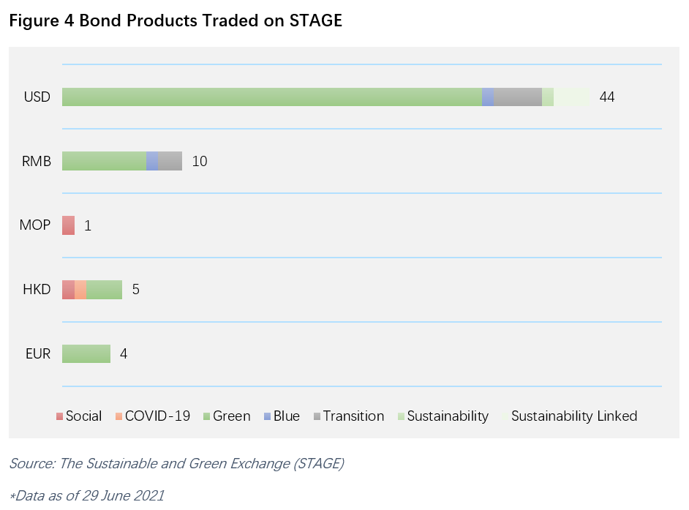Select the green segment of the USD bar
The width and height of the screenshot is (689, 510).
pyautogui.click(x=271, y=97)
